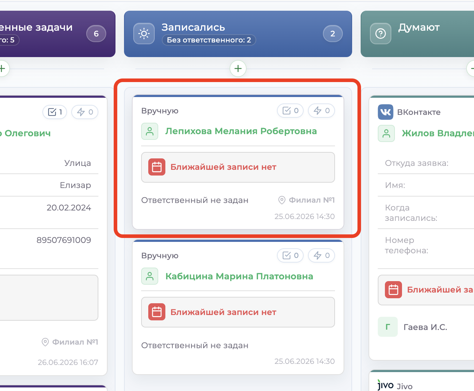The width and height of the screenshot is (474, 391).
Task: Open the lightning counter on Олегович's card
Action: click(85, 112)
